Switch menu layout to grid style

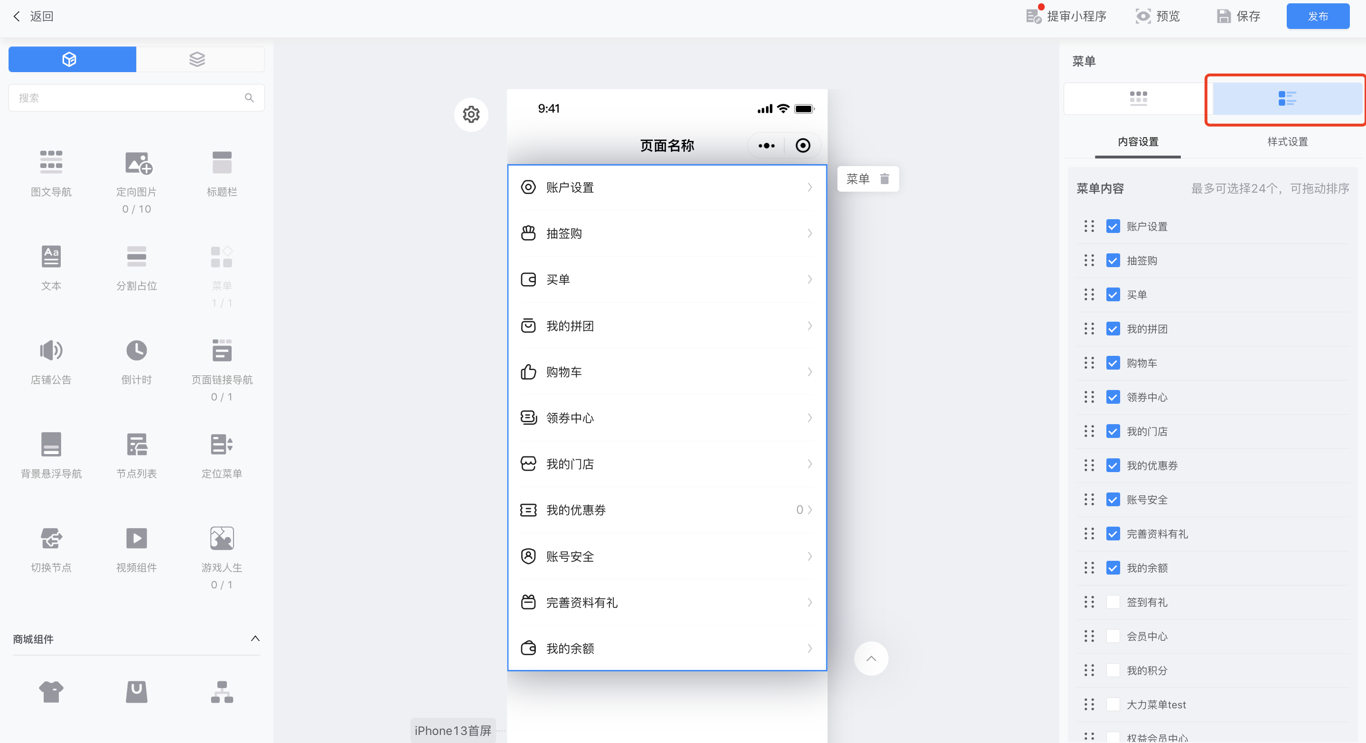(1138, 98)
